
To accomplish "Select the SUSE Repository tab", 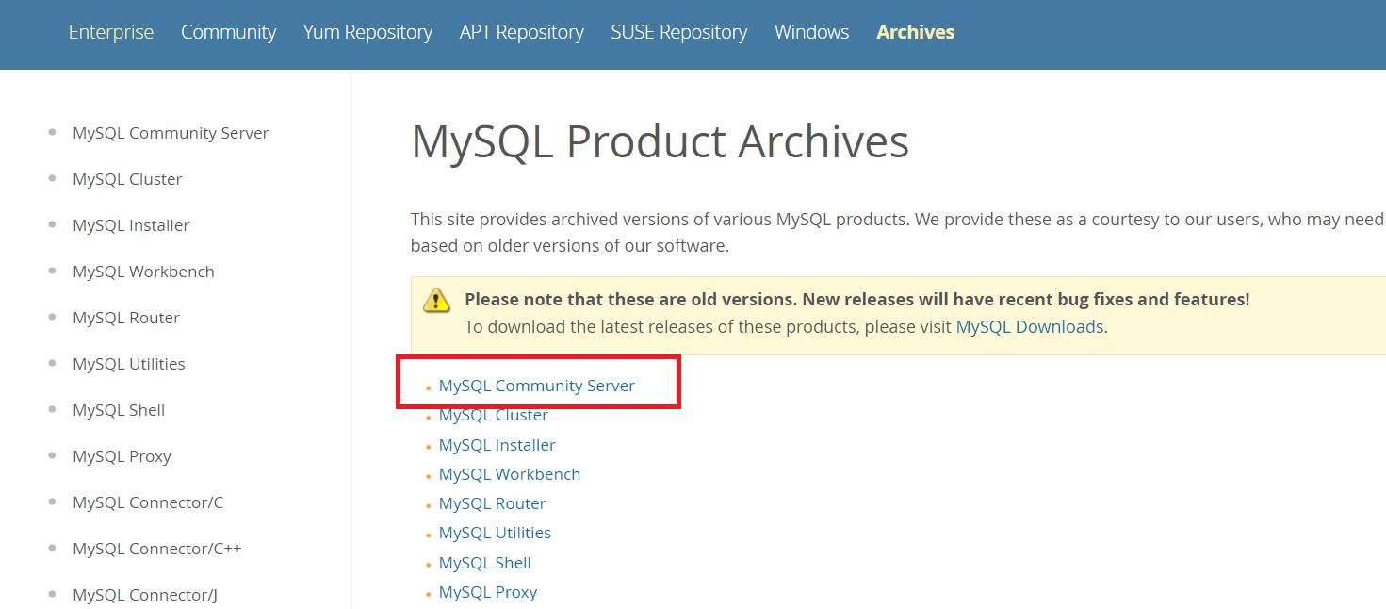I will (x=678, y=32).
